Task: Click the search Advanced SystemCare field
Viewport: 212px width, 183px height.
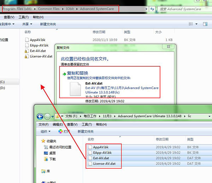Action: [184, 9]
